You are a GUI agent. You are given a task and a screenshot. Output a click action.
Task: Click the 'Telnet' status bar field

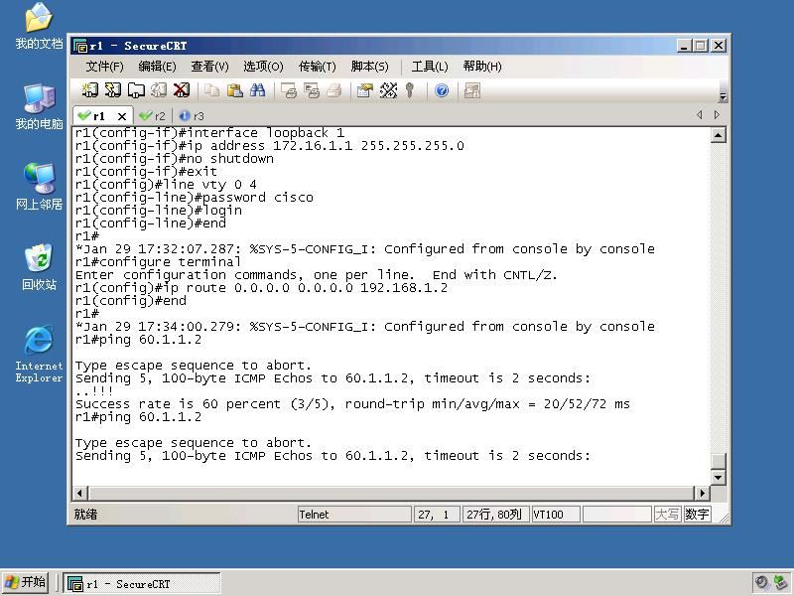click(354, 515)
